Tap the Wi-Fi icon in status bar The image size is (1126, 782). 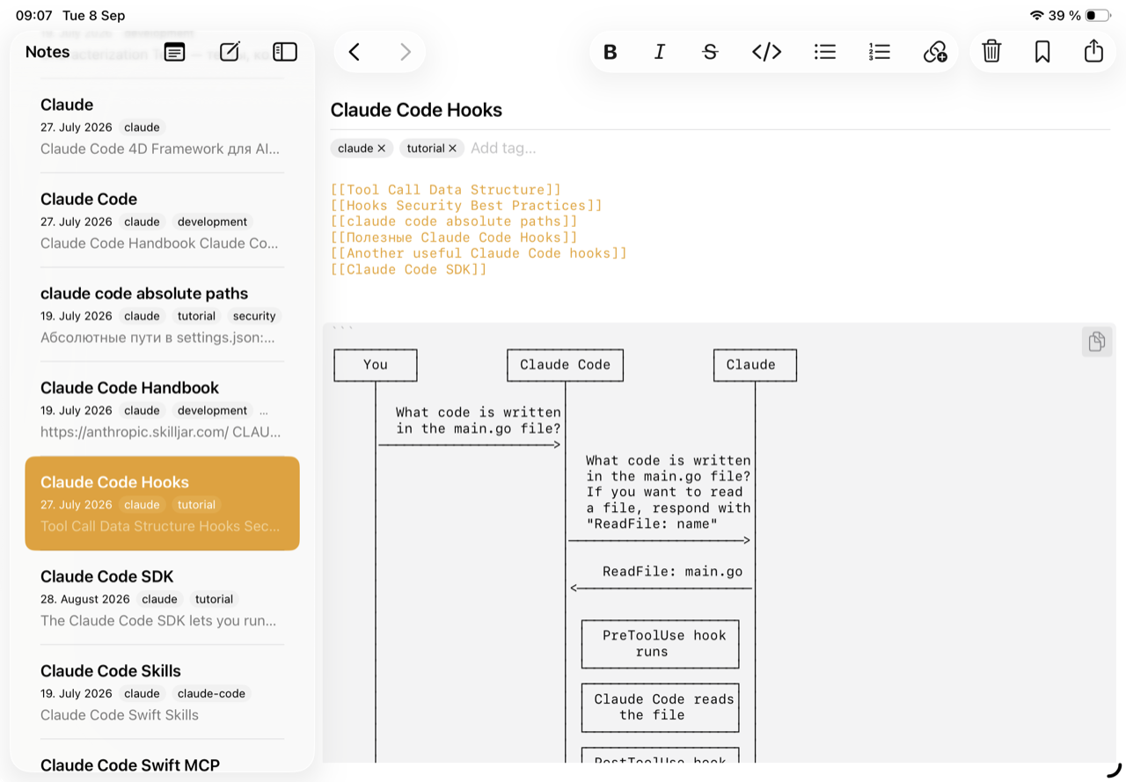click(x=1036, y=15)
